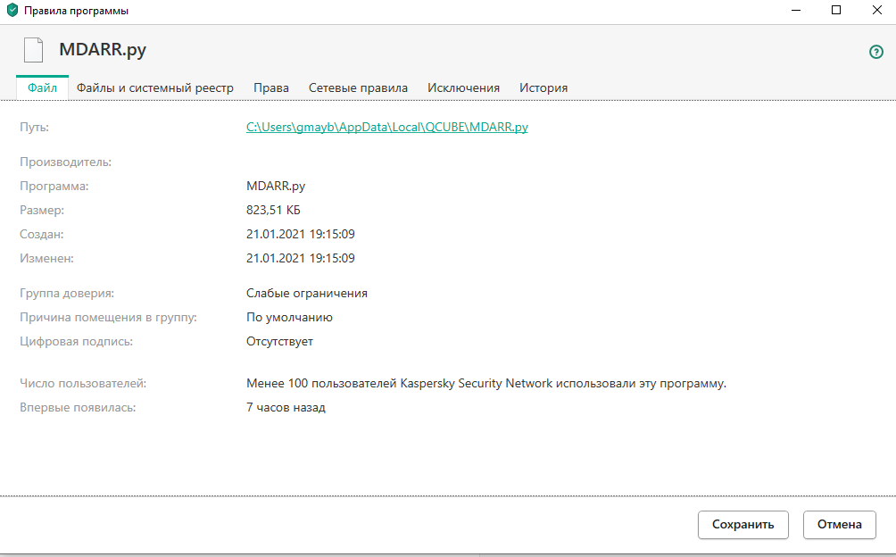Select the Файл tab
The image size is (896, 557).
coord(42,87)
